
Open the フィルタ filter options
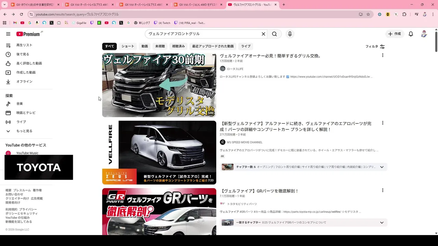point(375,46)
